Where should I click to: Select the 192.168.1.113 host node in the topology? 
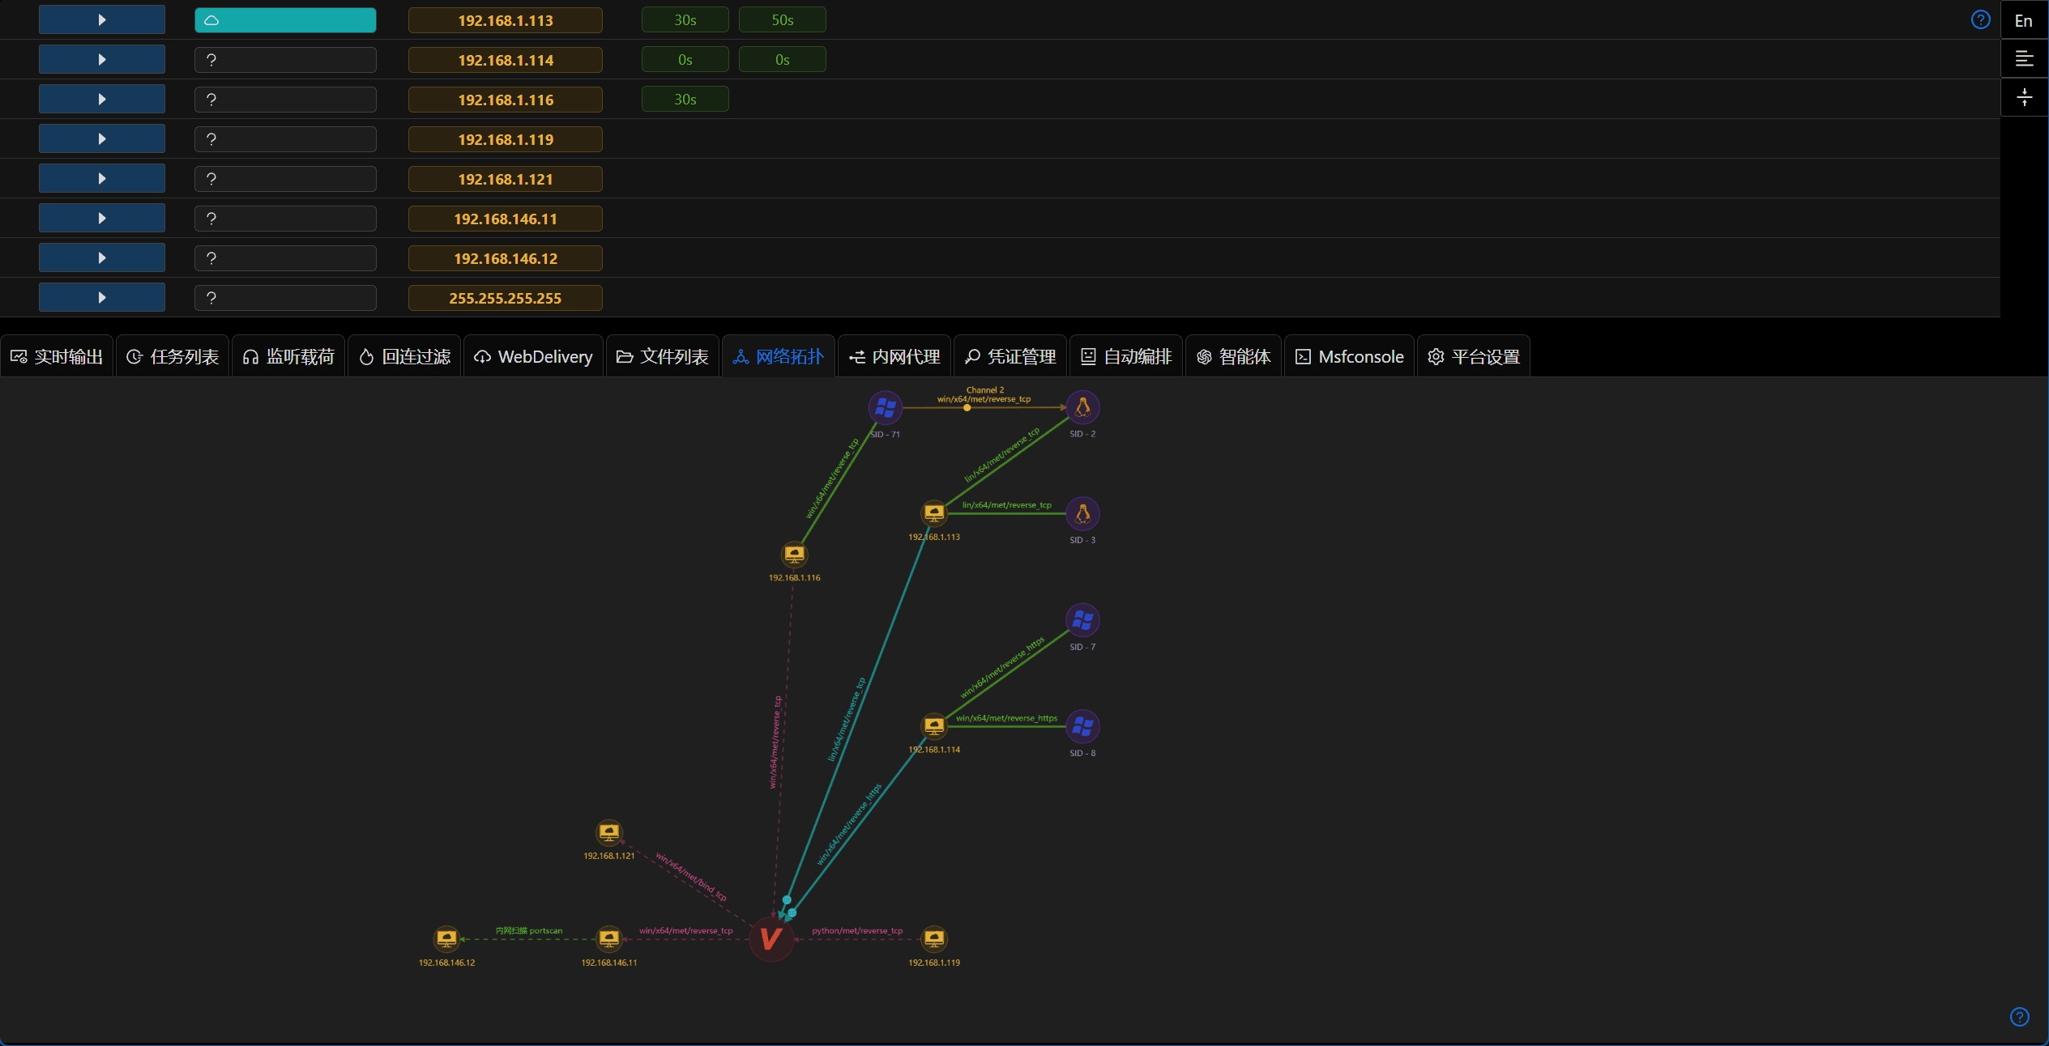[934, 513]
